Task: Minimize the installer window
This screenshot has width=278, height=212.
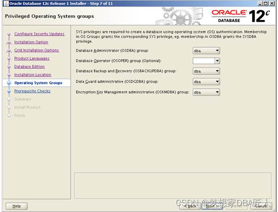Action: pyautogui.click(x=260, y=3)
